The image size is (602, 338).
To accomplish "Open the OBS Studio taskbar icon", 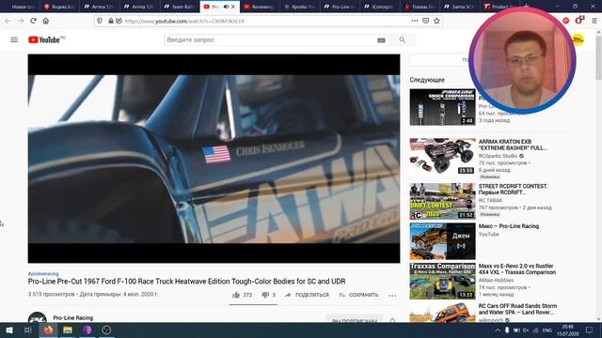I will (106, 330).
